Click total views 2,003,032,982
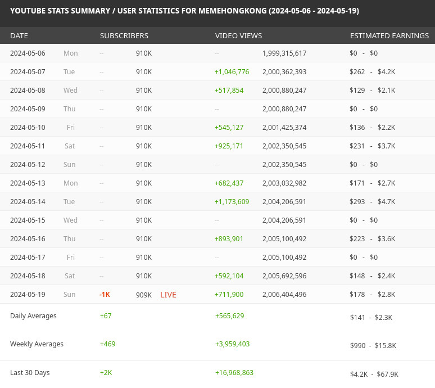This screenshot has width=435, height=388. tap(284, 183)
